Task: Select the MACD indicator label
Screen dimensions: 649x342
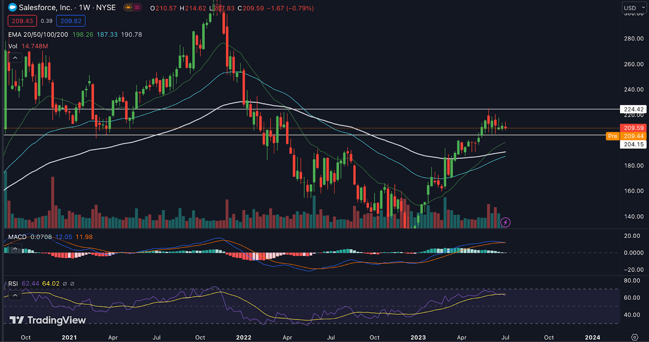Action: [x=17, y=237]
